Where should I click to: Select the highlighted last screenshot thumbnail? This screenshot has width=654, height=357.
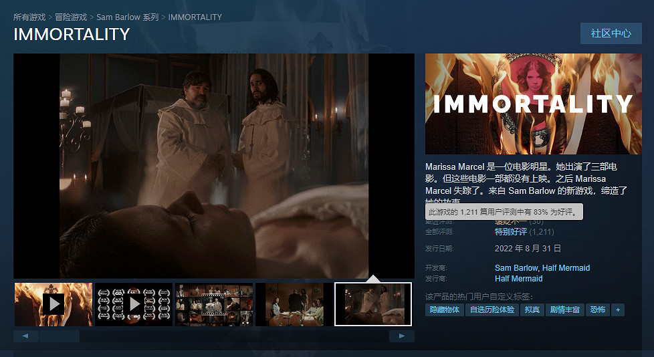pyautogui.click(x=373, y=304)
